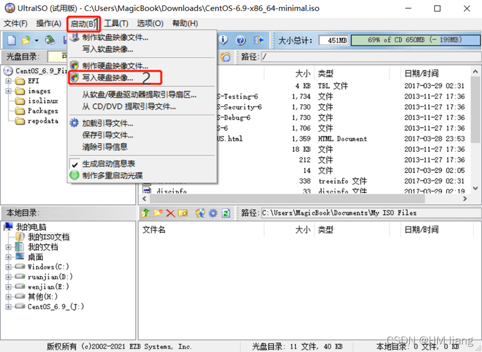Click the gear icon beside 加载引导文件

tap(74, 123)
